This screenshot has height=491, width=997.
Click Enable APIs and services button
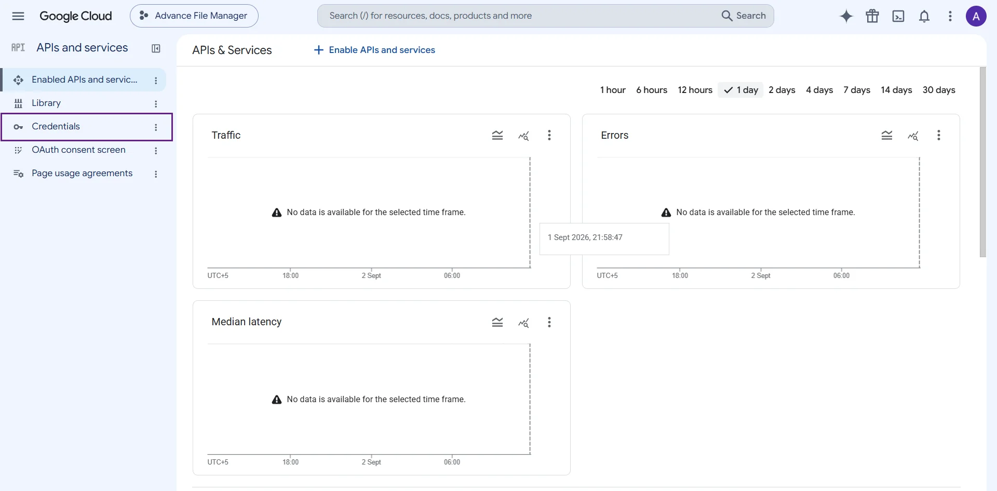click(374, 50)
